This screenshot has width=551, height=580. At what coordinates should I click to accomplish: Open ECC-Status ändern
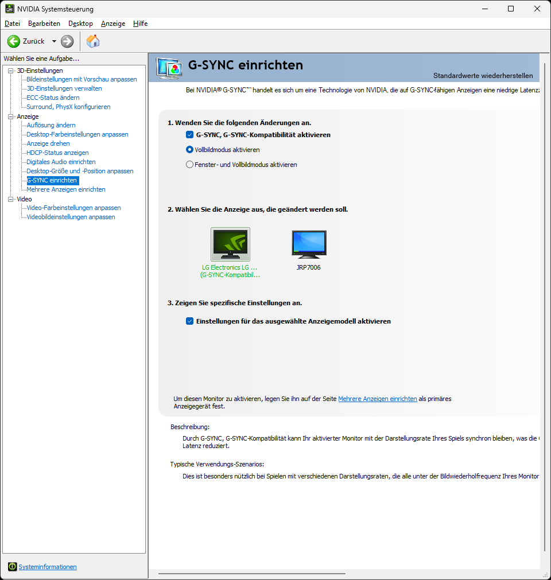coord(53,98)
